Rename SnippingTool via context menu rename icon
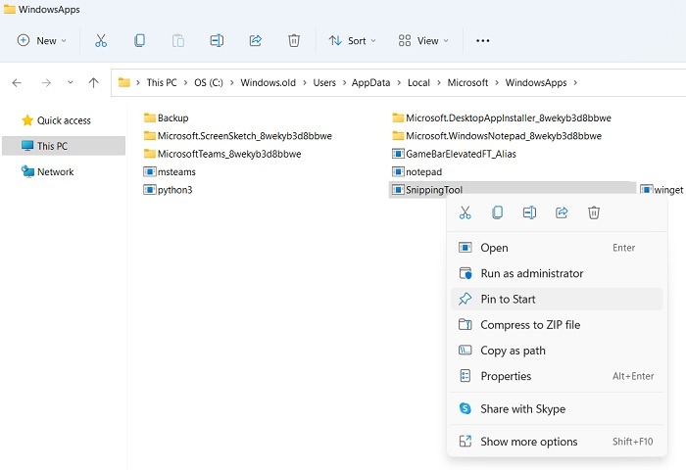 529,212
